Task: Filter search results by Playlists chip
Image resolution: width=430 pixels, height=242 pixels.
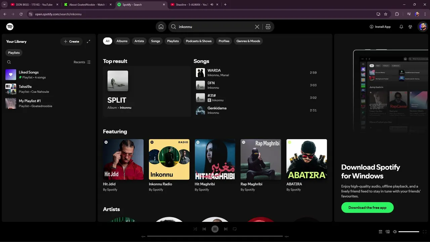Action: [x=173, y=41]
